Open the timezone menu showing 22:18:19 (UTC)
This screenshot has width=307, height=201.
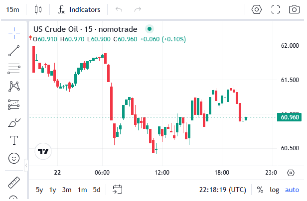(223, 190)
